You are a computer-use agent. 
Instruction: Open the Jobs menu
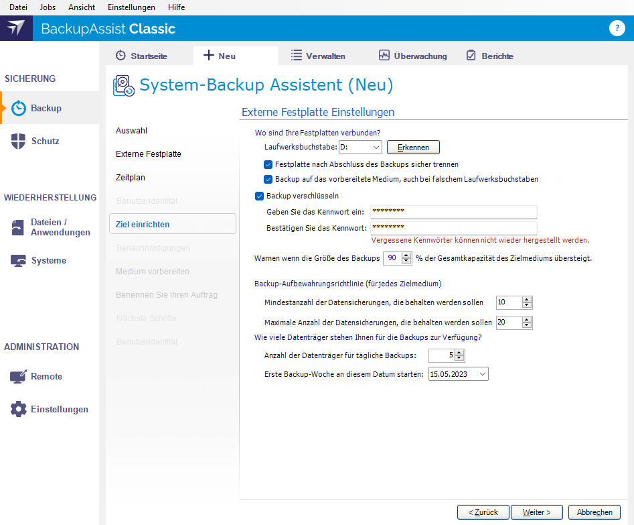click(48, 7)
